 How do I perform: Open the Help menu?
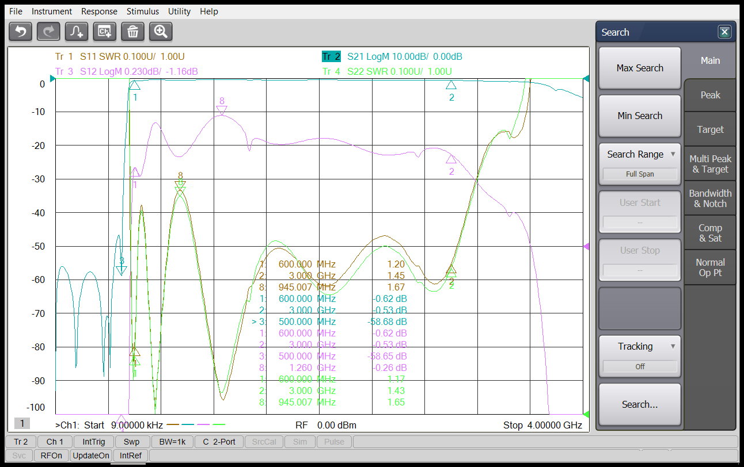coord(209,11)
